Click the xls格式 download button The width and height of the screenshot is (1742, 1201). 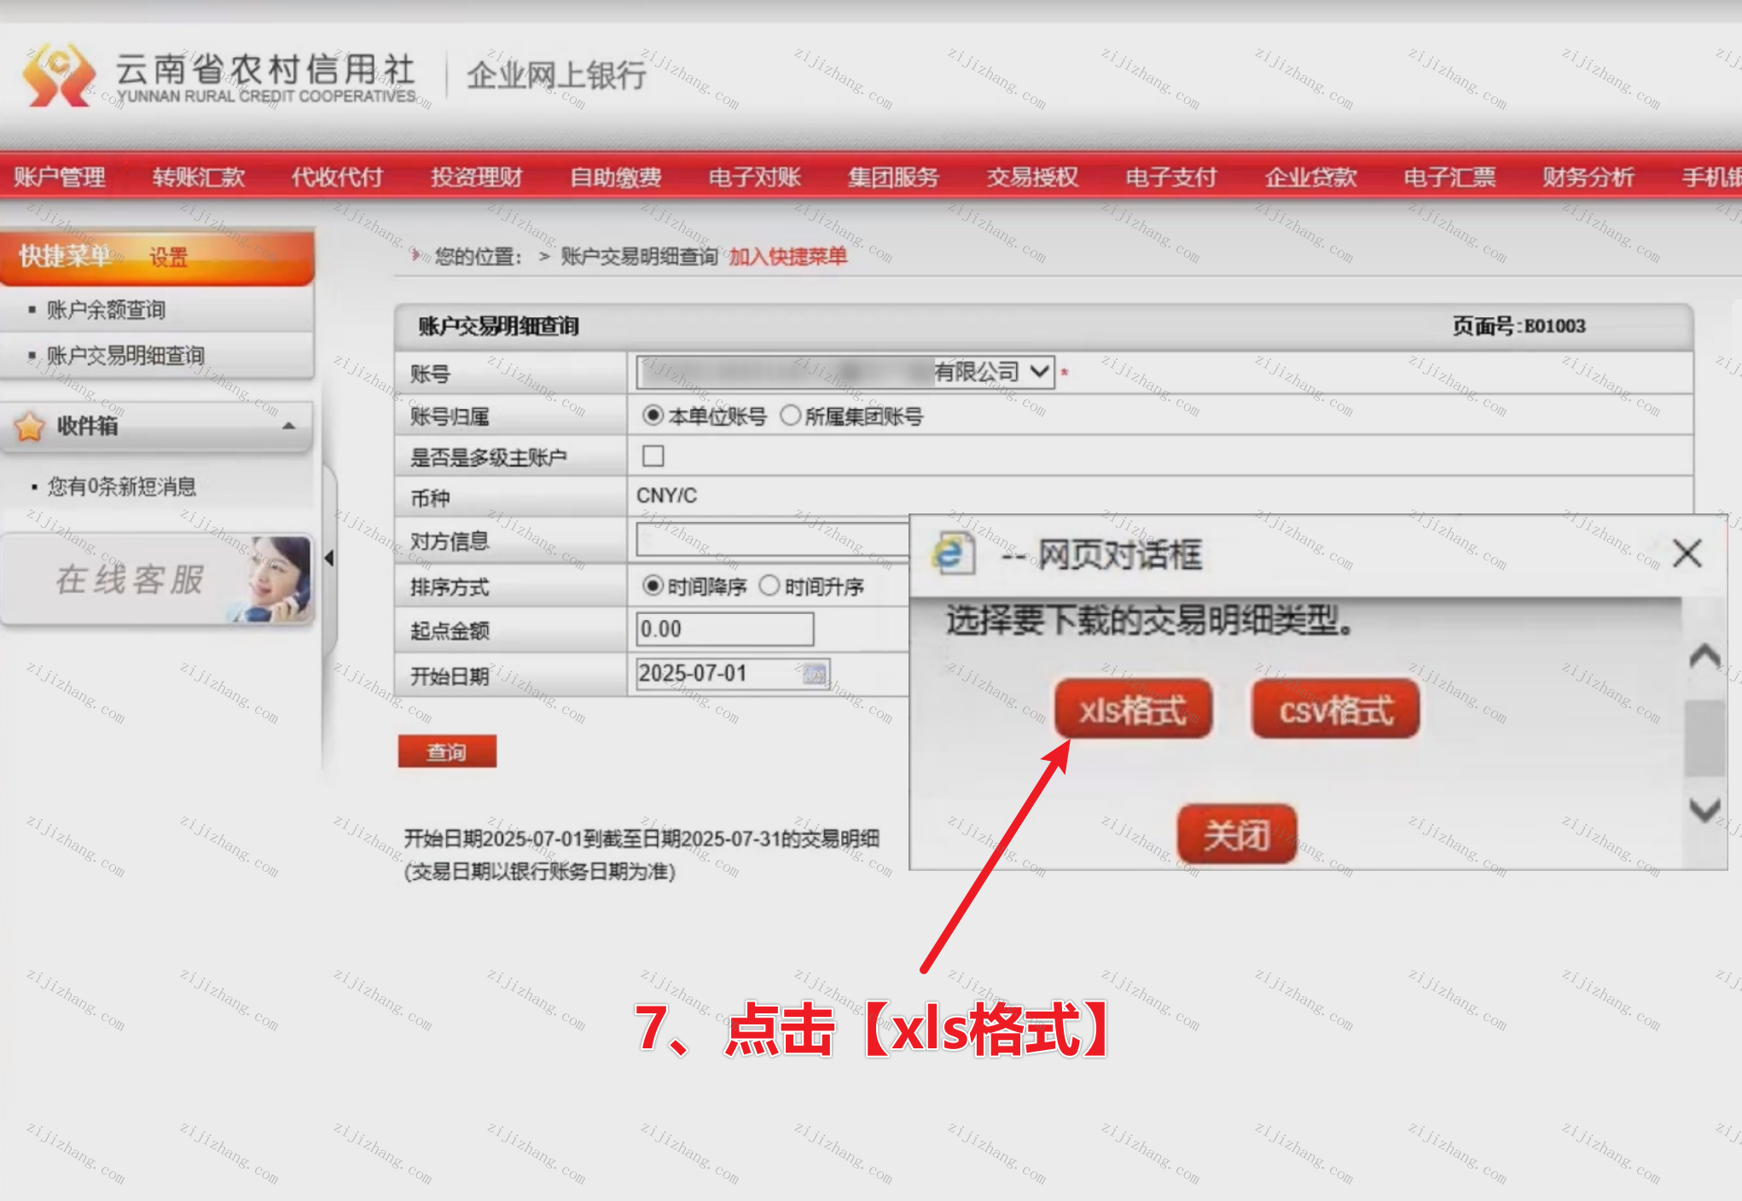point(1132,709)
